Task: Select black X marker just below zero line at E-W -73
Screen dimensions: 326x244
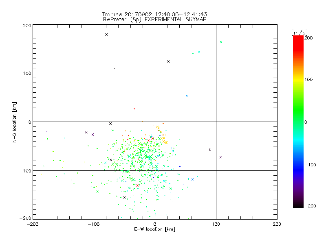Action: pos(110,124)
